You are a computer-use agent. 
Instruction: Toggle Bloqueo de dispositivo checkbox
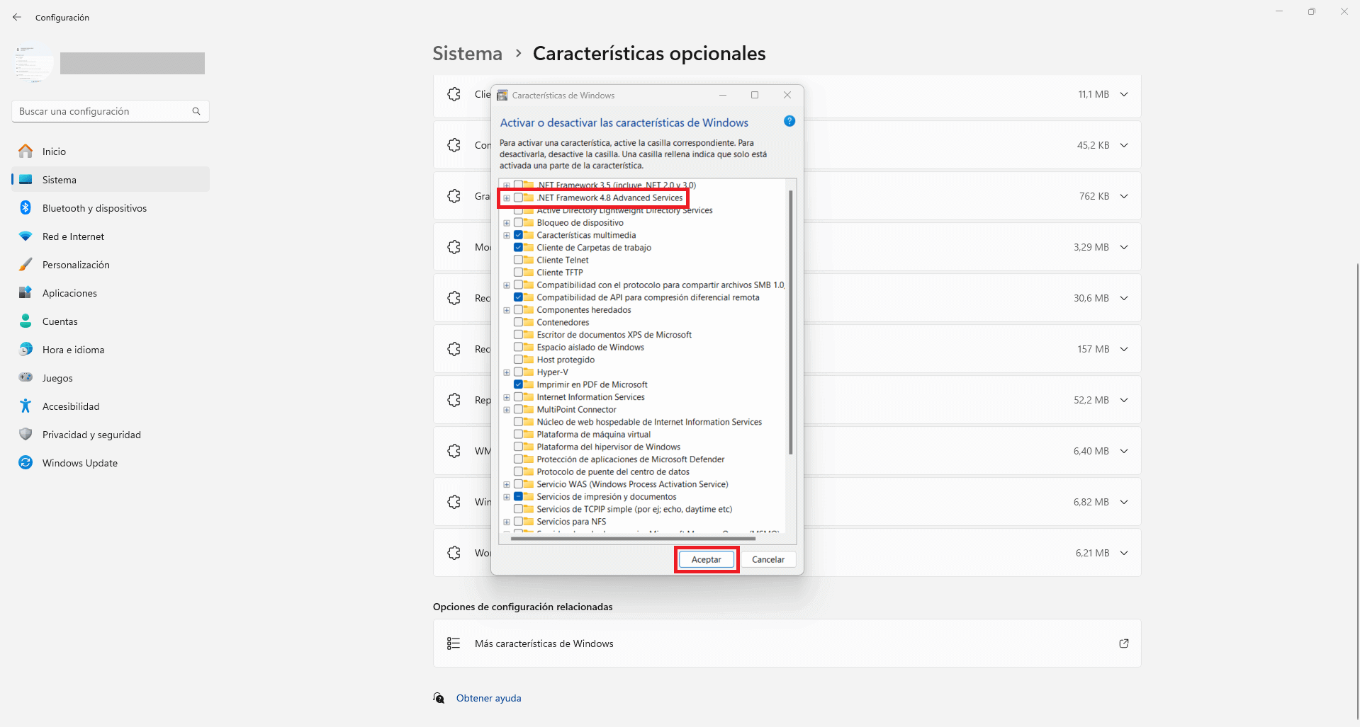[x=519, y=222]
